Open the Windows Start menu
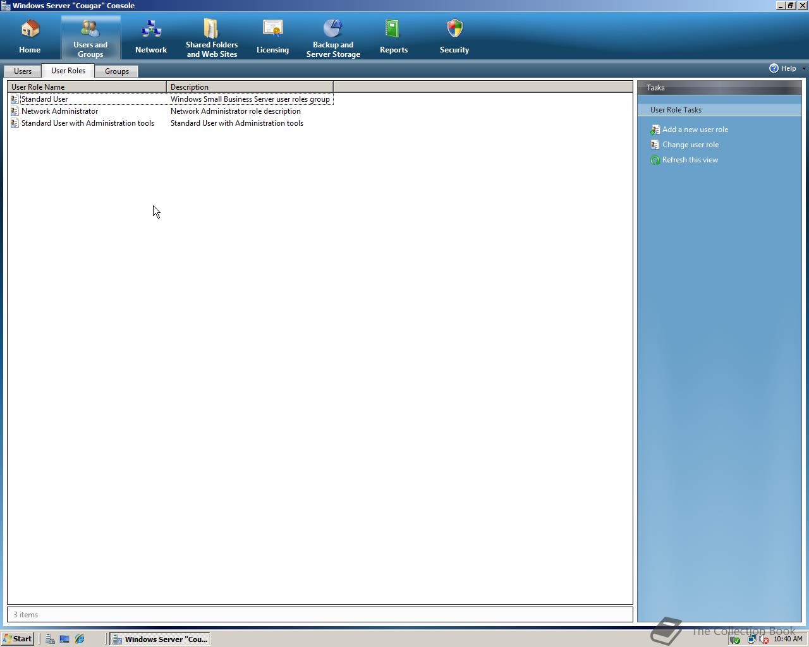This screenshot has height=647, width=809. click(18, 639)
